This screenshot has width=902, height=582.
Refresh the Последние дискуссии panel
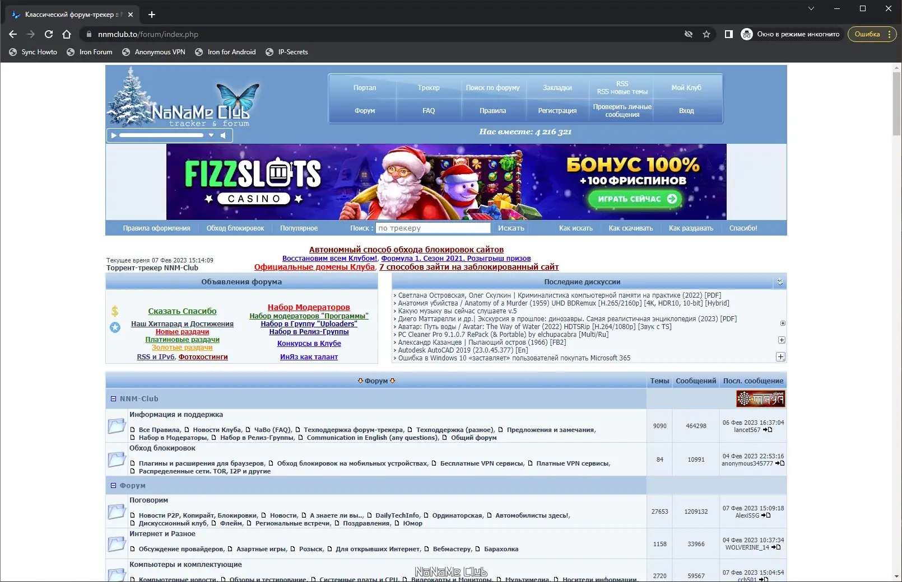[x=779, y=281]
